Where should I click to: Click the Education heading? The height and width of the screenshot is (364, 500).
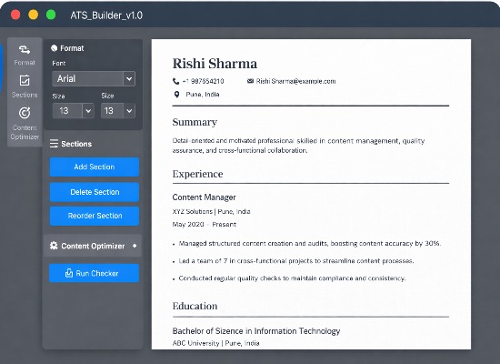[195, 306]
